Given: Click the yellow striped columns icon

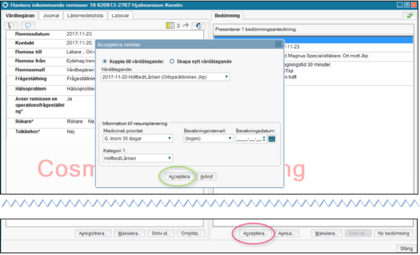Looking at the screenshot, I should pyautogui.click(x=171, y=26).
